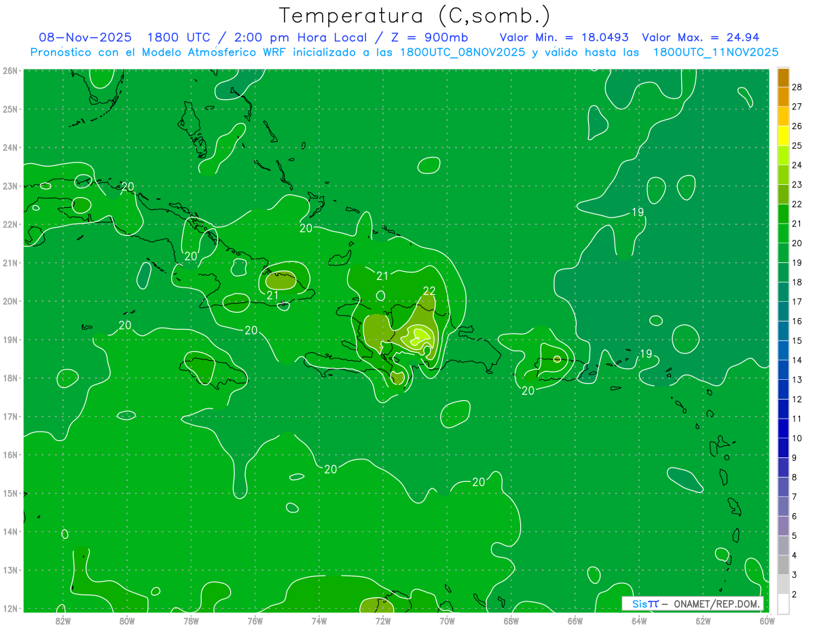Screen dimensions: 815x630
Task: Select the date text "08-Nov-2025"
Action: coord(86,37)
